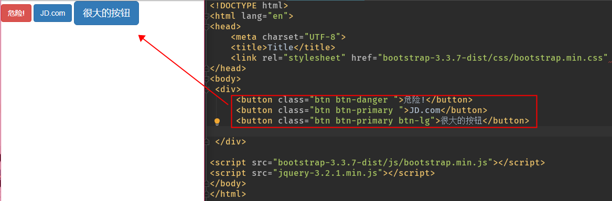The width and height of the screenshot is (612, 201).
Task: Click the bootstrap.min.css link href value
Action: pos(493,58)
